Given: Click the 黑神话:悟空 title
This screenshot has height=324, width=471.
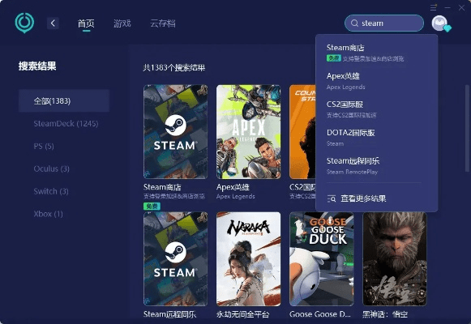Looking at the screenshot, I should [385, 314].
